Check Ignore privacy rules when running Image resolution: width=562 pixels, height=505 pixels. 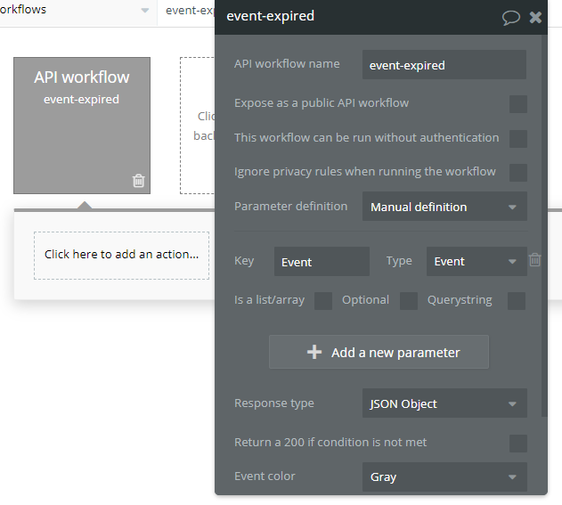(517, 172)
